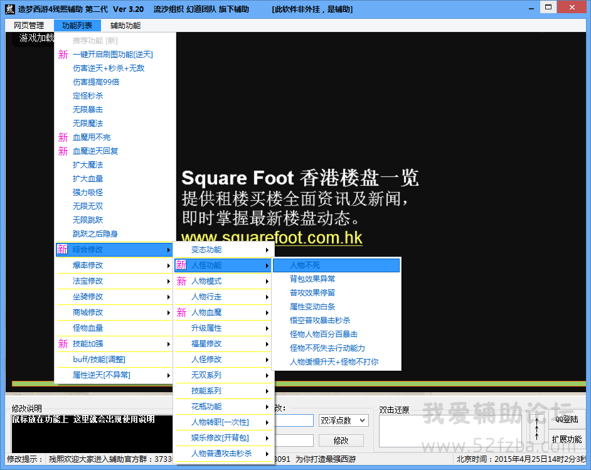Screen dimensions: 591x470
Task: Click 强力吸怪 menu item
Action: 114,193
